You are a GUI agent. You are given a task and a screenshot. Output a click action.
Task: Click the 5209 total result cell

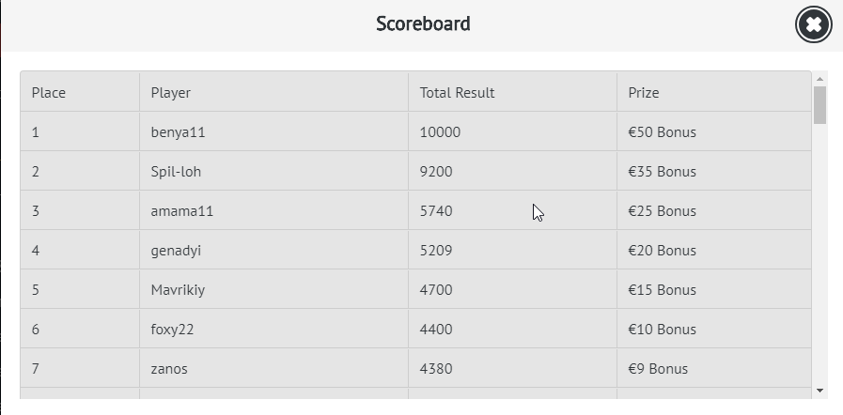click(x=436, y=251)
